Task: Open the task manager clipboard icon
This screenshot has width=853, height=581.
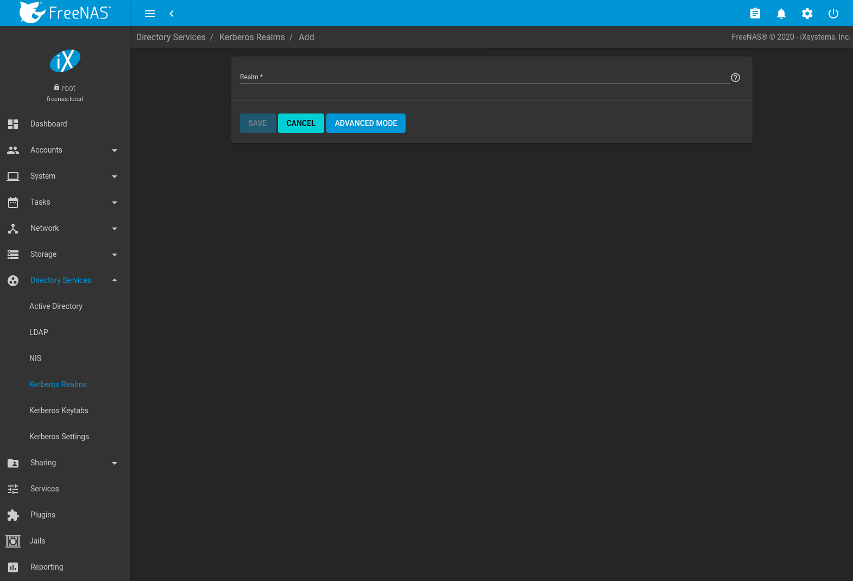Action: [x=755, y=14]
